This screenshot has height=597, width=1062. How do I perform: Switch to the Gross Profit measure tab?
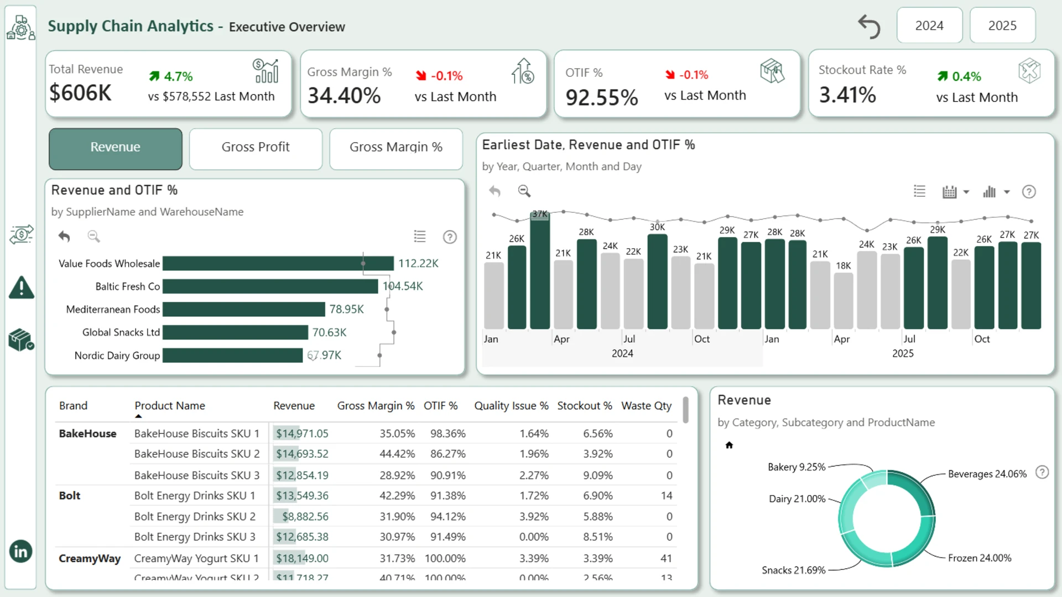tap(256, 149)
